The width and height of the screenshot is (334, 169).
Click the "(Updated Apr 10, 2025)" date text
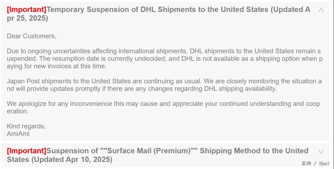click(x=72, y=159)
